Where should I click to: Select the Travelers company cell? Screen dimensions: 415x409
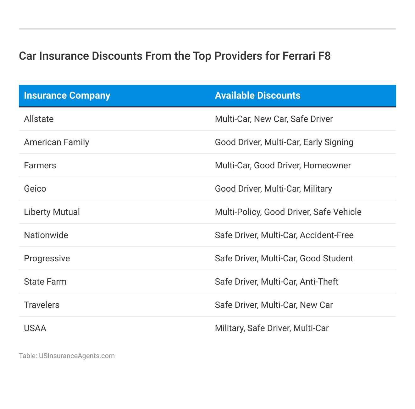tap(41, 305)
